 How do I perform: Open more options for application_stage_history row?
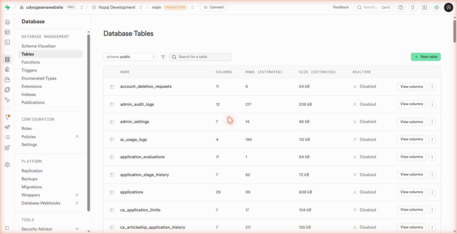(x=432, y=175)
